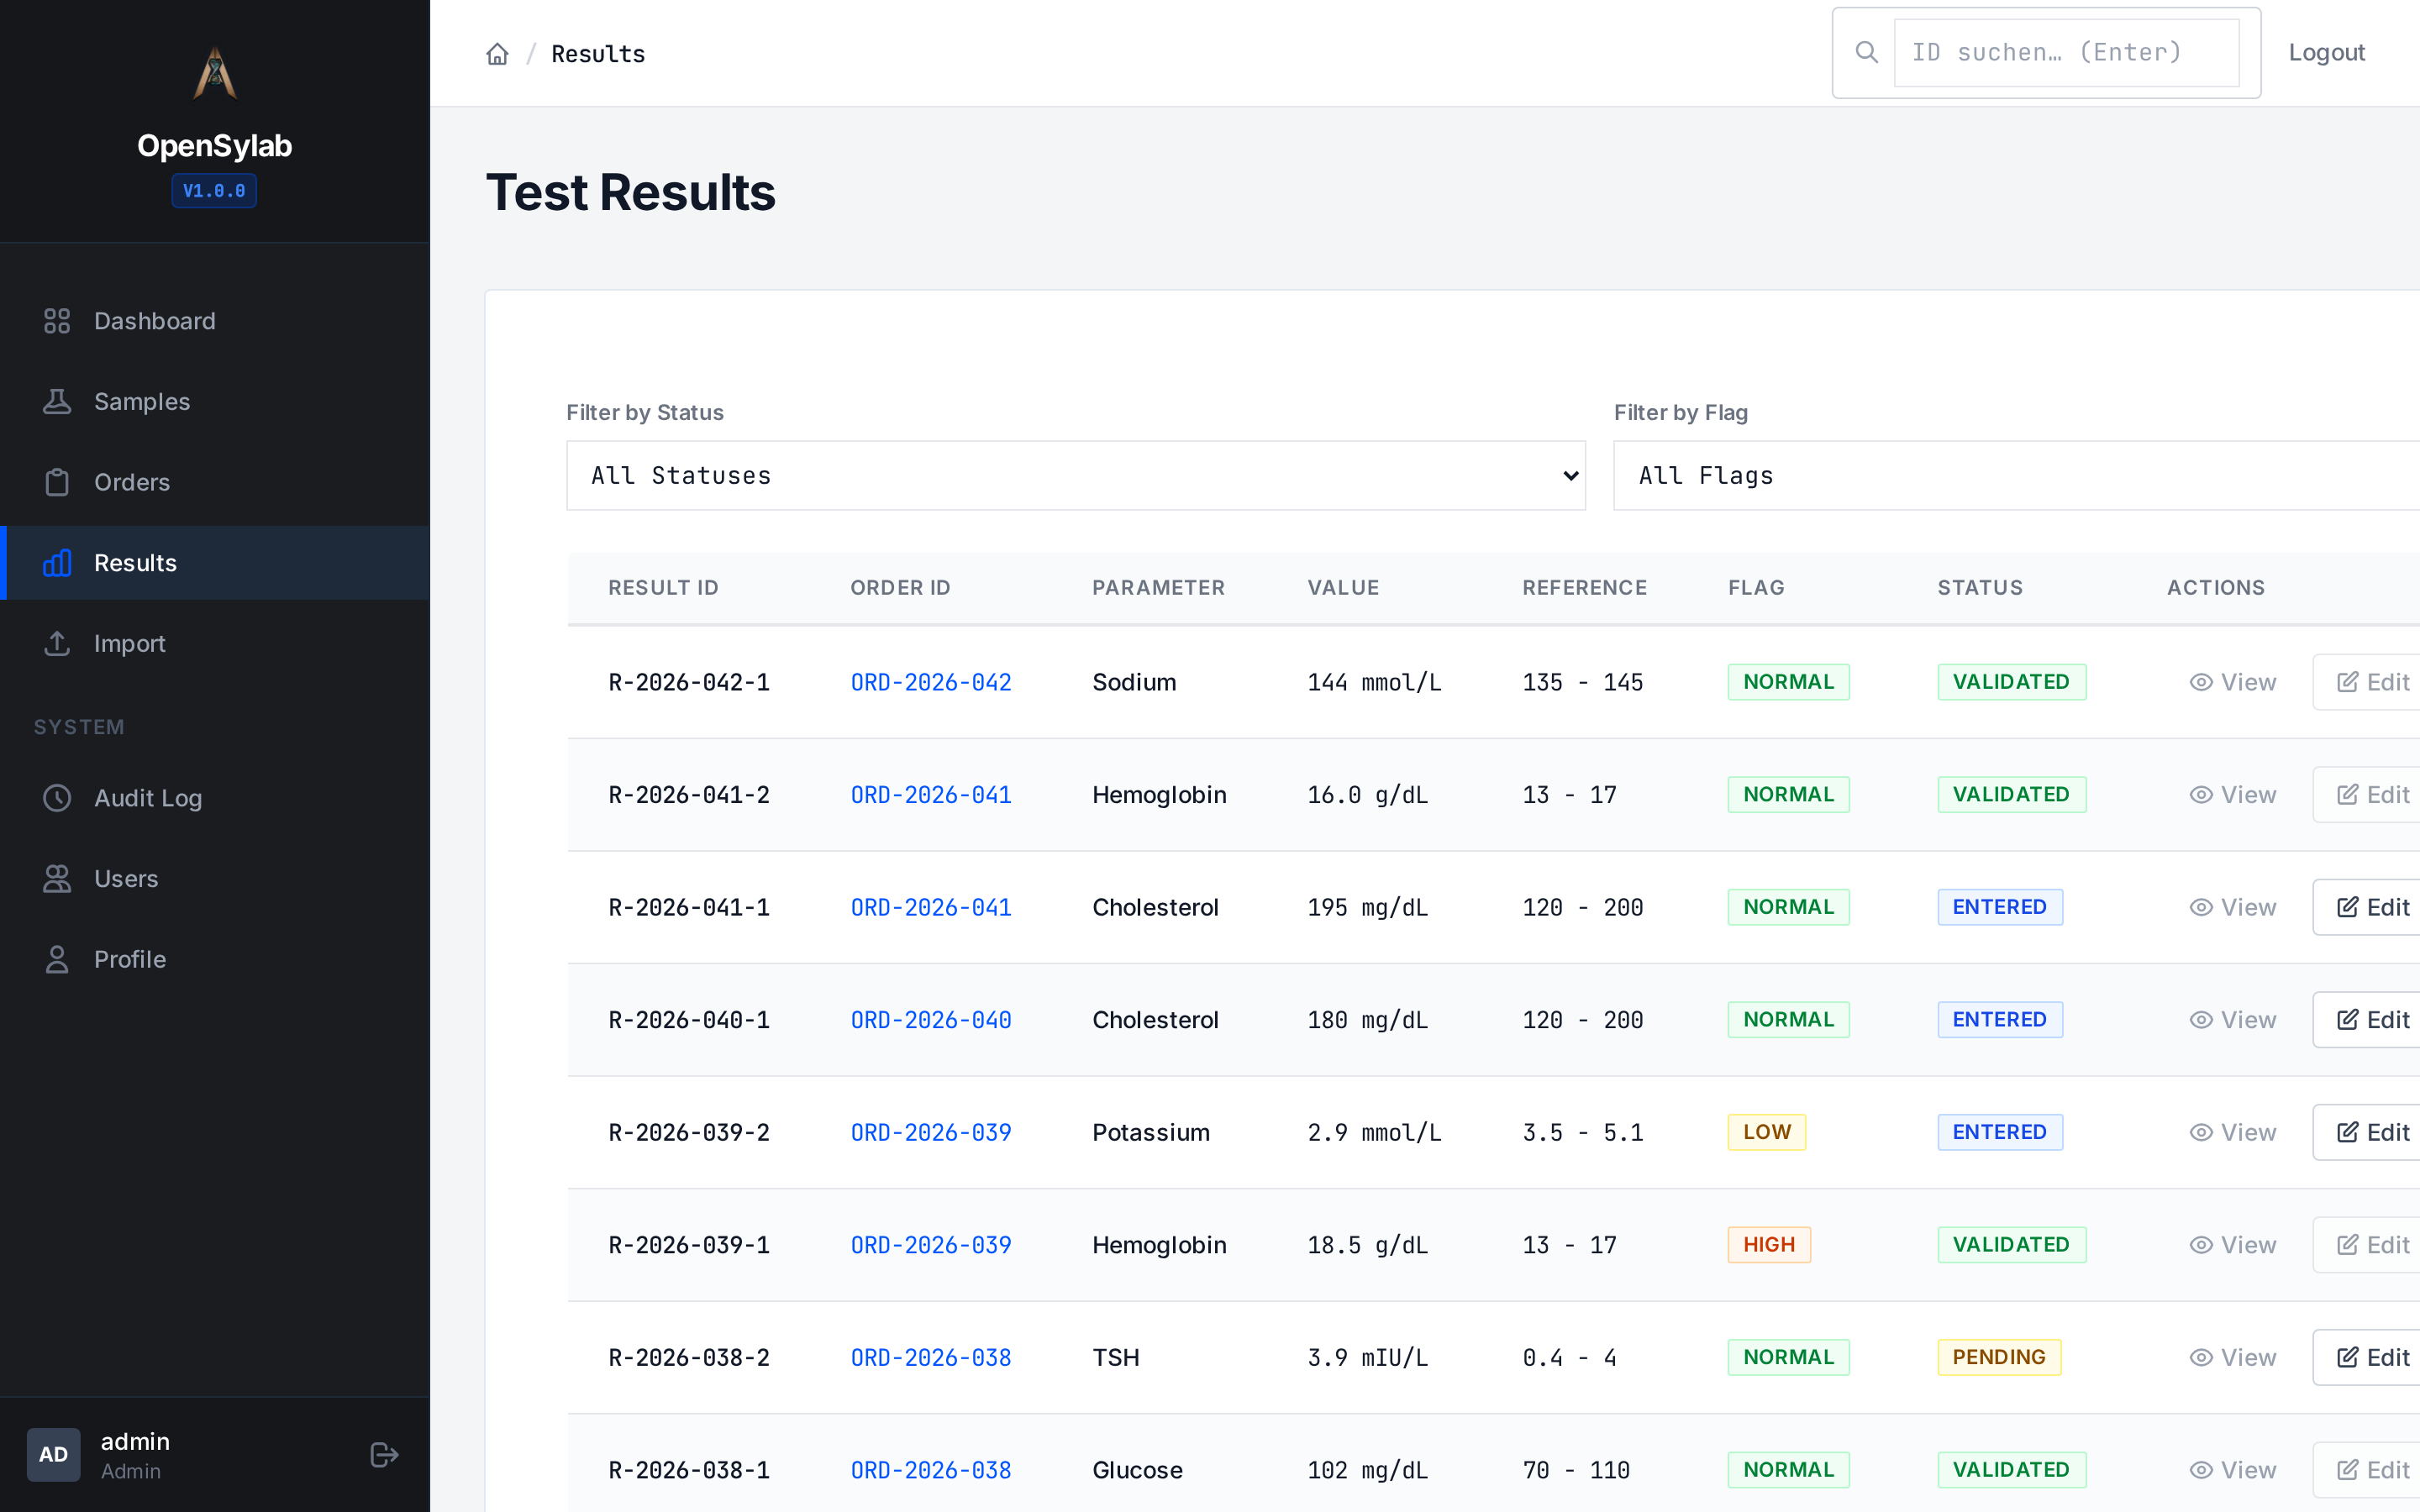Click the V1.0.0 version badge
2420x1512 pixels.
214,191
